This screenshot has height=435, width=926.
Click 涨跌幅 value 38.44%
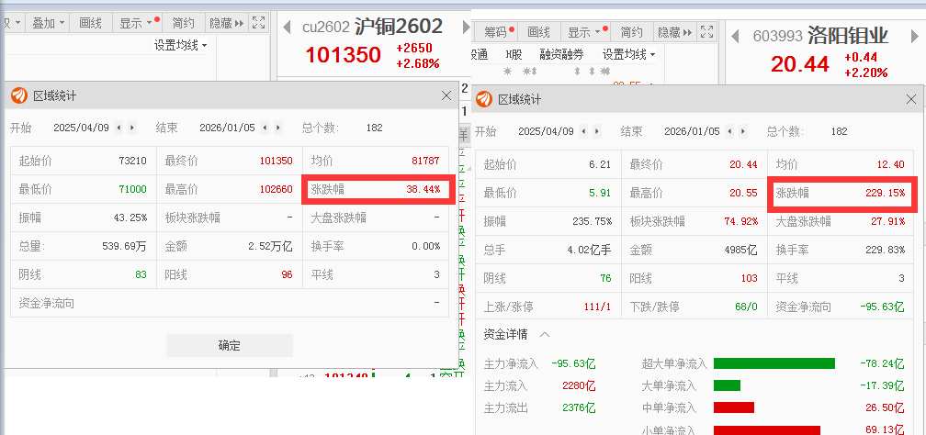[x=423, y=189]
